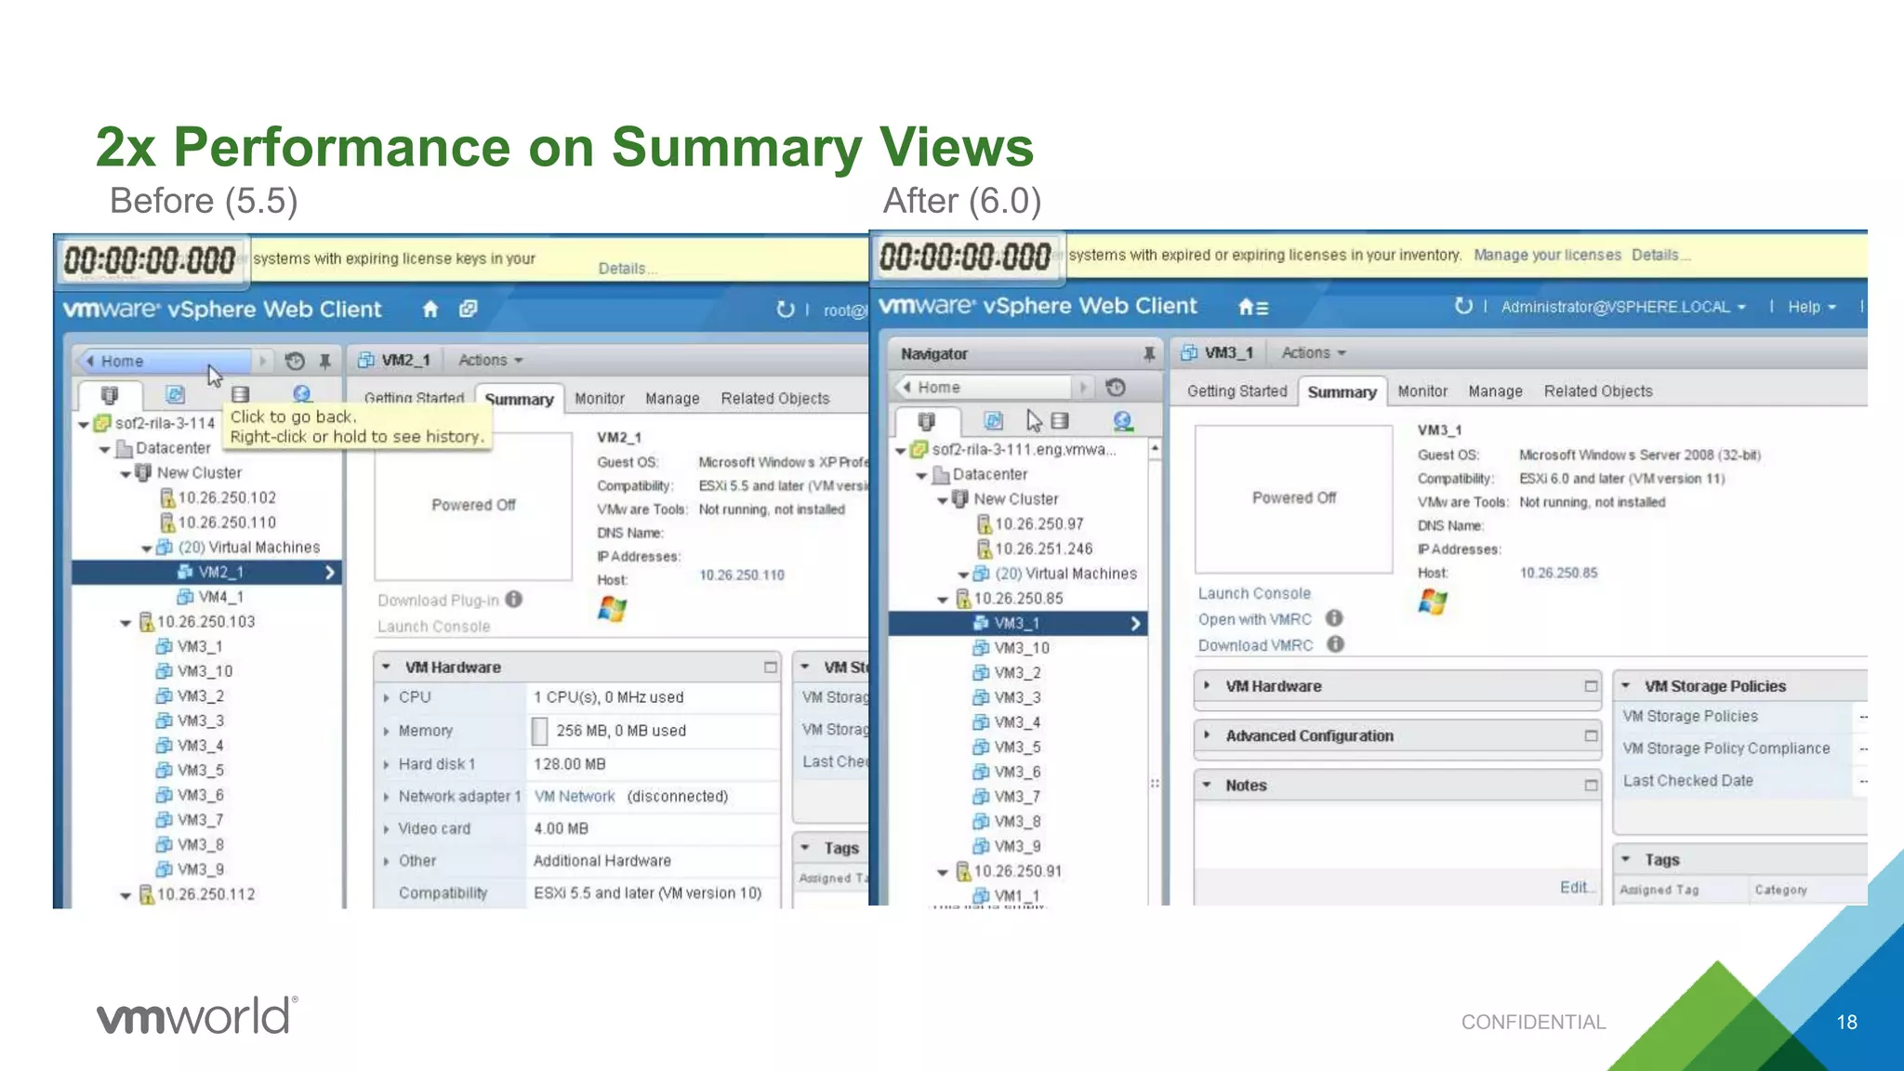Screen dimensions: 1904x1071
Task: Open Actions dropdown for VM2_1
Action: [x=491, y=361]
